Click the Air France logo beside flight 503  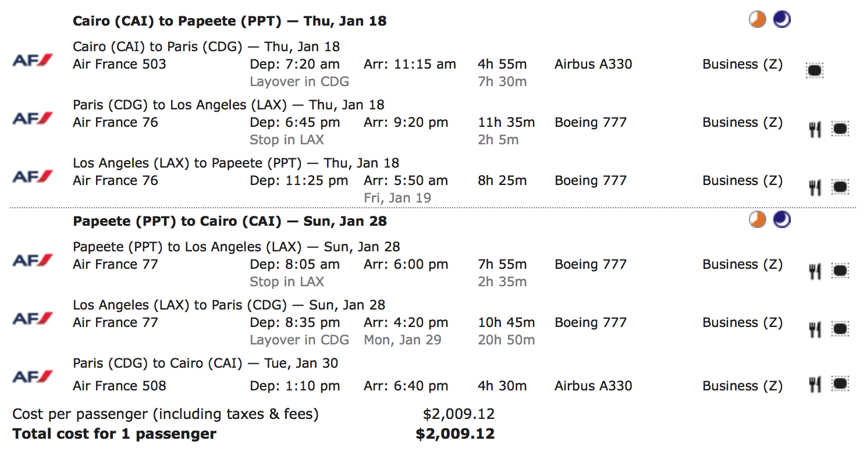click(33, 60)
